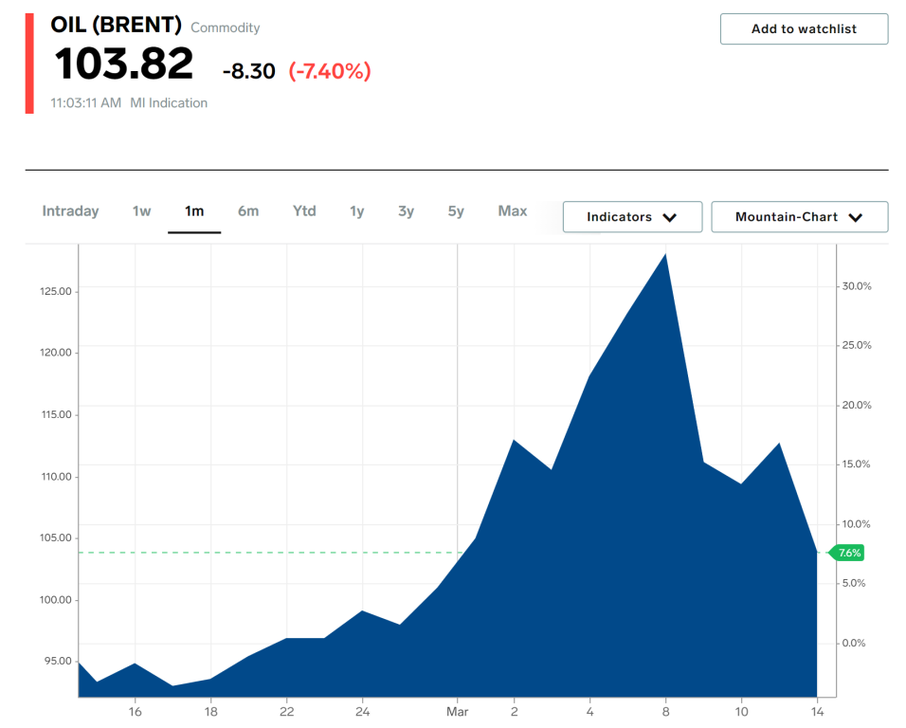The height and width of the screenshot is (728, 906).
Task: Click the Add to watchlist button
Action: [x=804, y=28]
